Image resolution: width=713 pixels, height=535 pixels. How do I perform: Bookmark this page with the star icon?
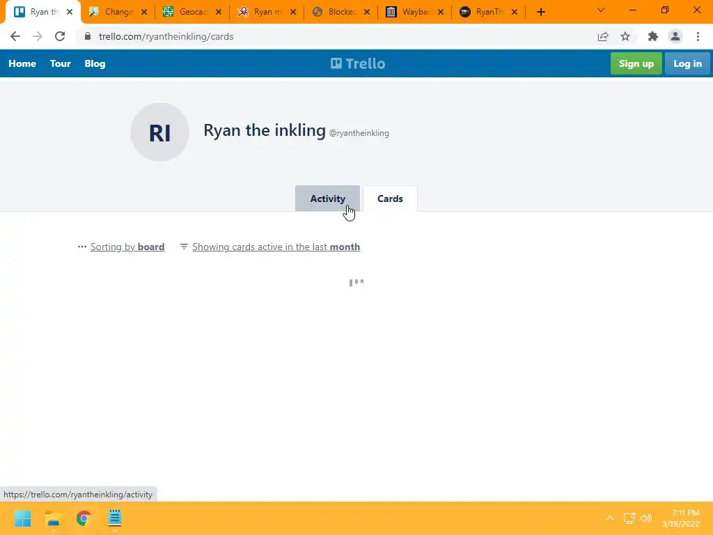pos(625,36)
